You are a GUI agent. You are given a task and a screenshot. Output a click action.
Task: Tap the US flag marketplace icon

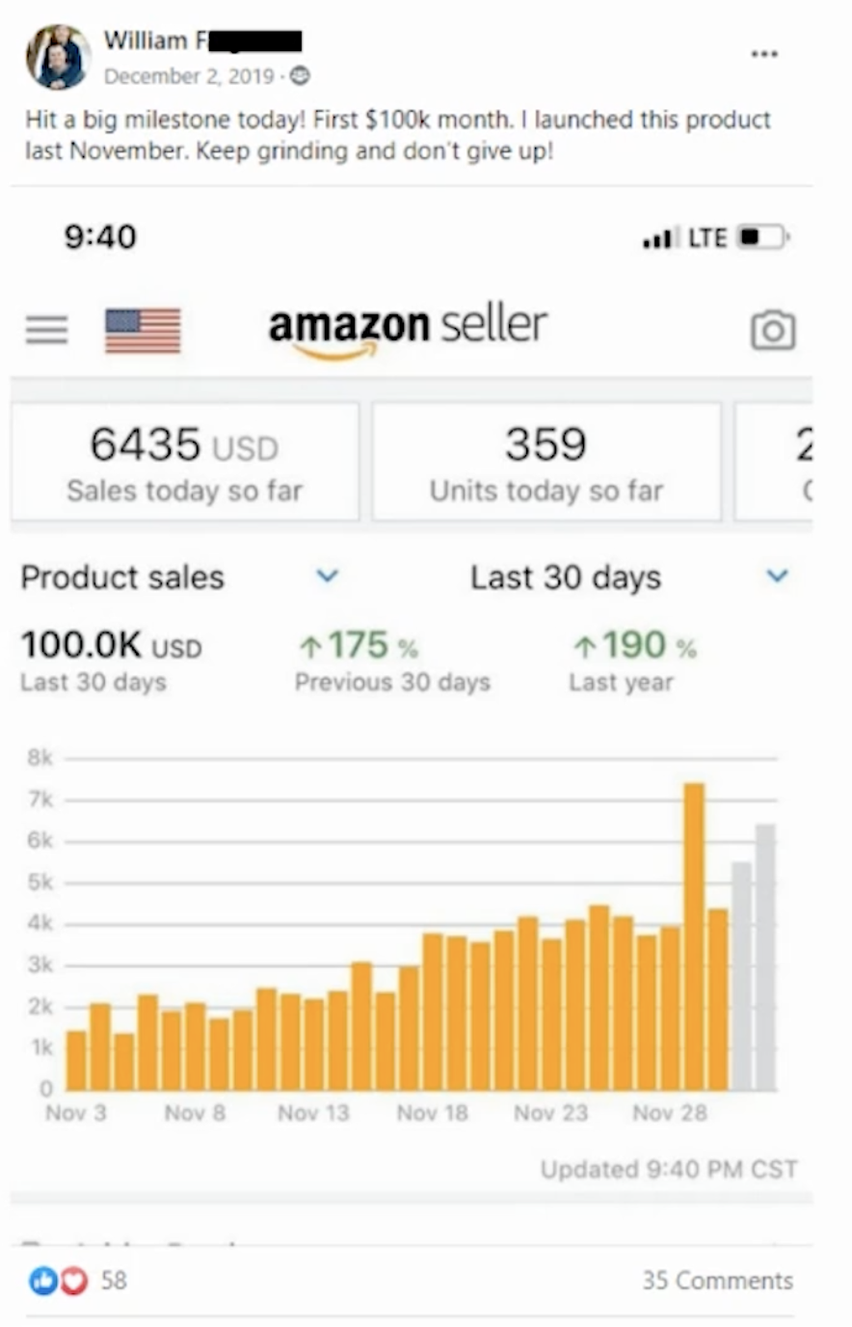143,331
